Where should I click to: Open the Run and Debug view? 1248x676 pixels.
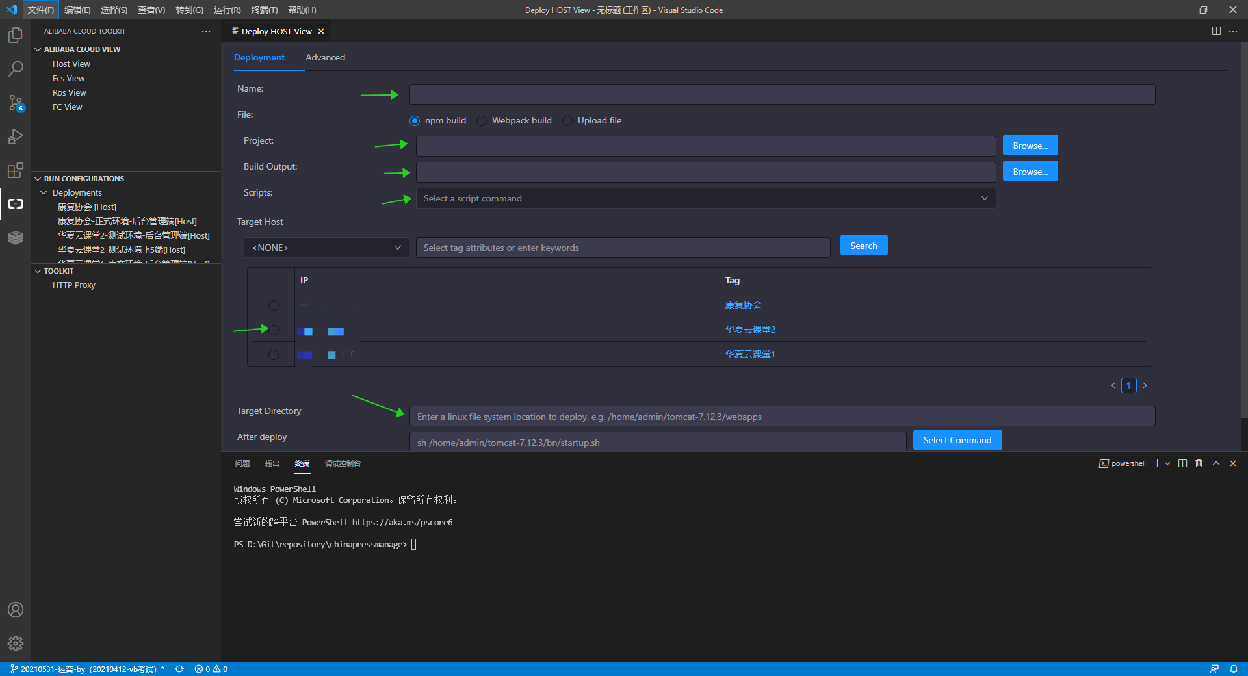click(x=16, y=136)
